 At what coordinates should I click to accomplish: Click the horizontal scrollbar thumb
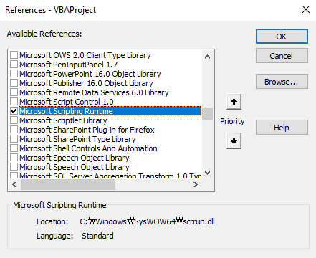68,184
